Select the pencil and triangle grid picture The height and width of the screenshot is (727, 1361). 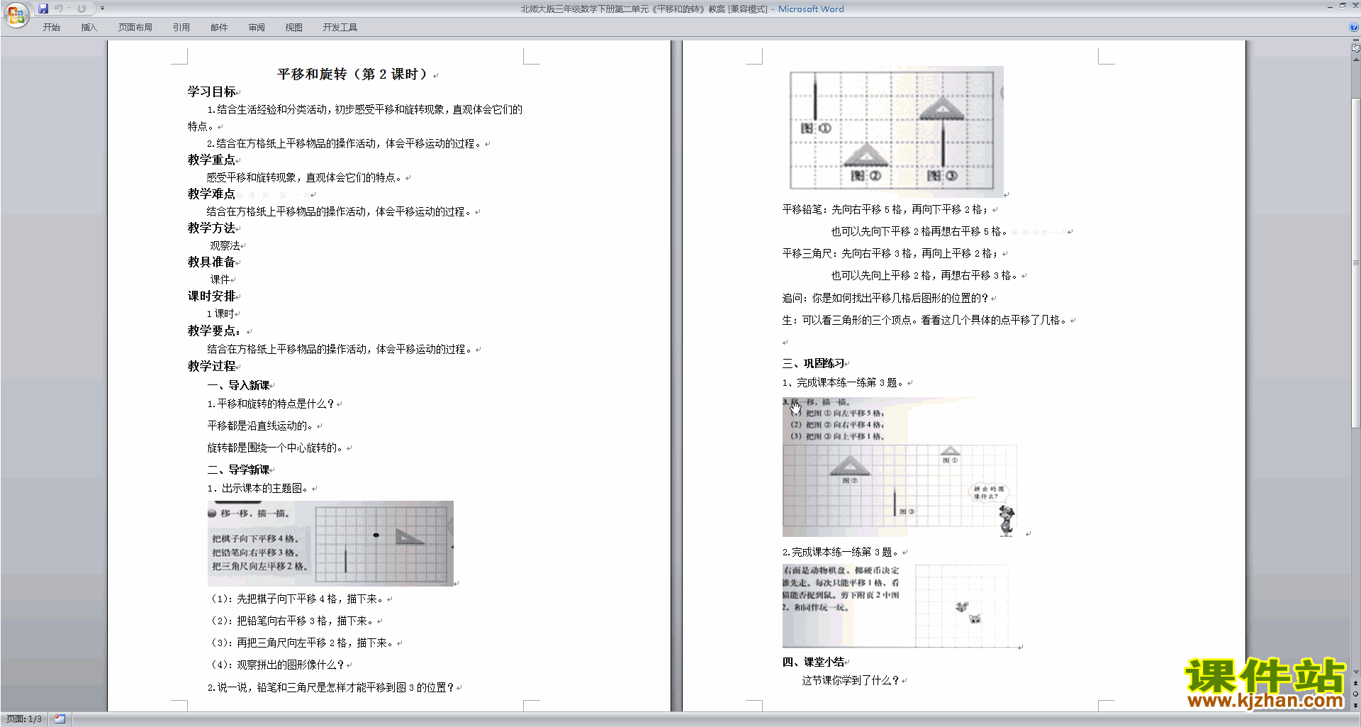tap(897, 132)
